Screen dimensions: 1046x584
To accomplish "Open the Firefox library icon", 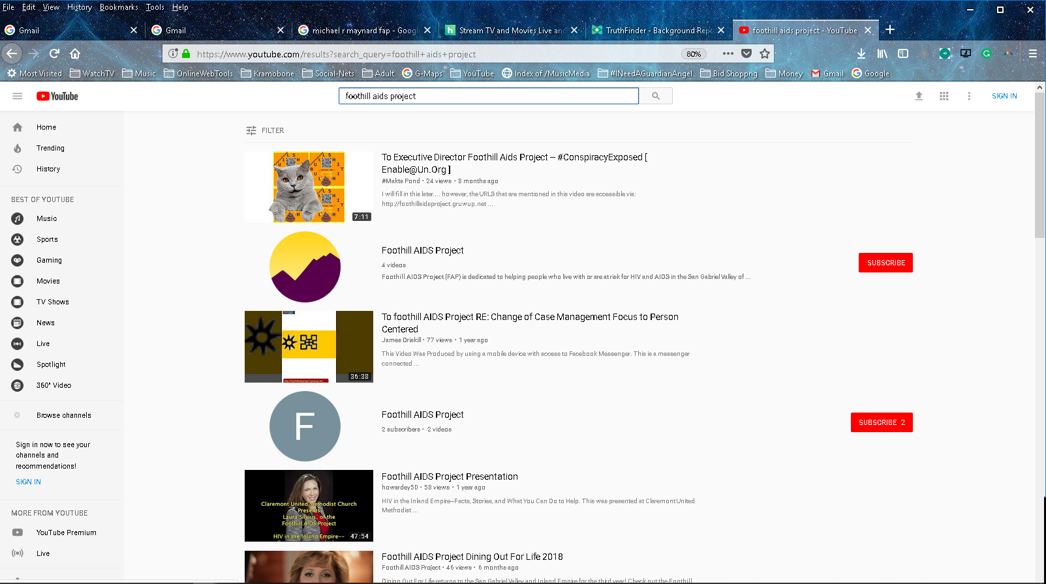I will [882, 53].
